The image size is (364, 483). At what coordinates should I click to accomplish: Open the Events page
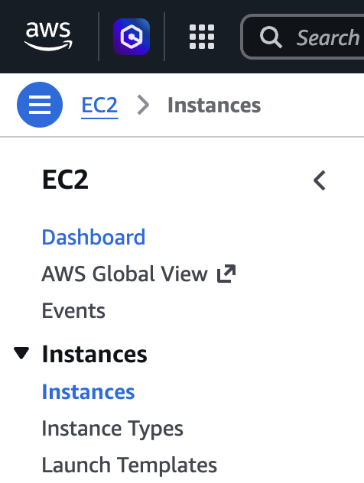coord(73,310)
